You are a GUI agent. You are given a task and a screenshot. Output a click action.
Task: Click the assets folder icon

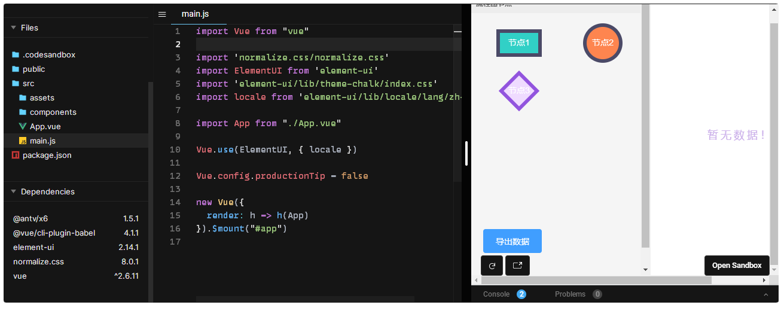23,97
